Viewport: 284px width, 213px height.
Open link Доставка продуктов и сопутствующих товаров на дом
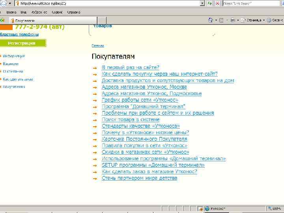(x=168, y=80)
